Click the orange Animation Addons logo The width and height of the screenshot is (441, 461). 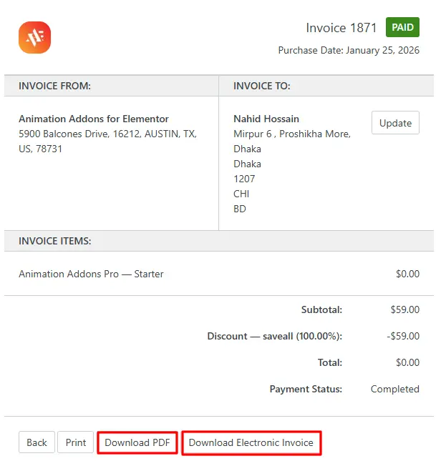[x=34, y=37]
